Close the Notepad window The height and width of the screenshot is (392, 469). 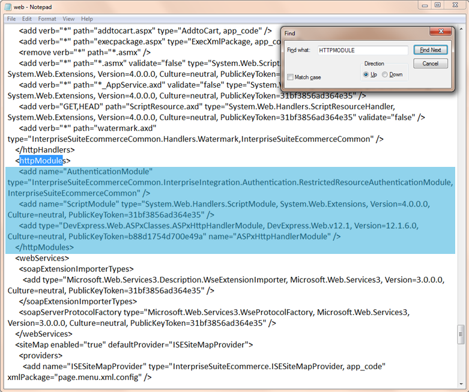coord(455,5)
